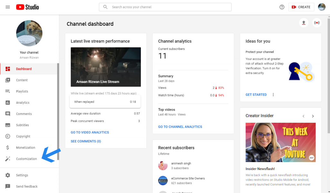
Task: Click the current subscribers count '11'
Action: 162,56
